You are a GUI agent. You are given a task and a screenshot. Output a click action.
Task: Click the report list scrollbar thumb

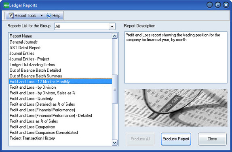coord(115,89)
